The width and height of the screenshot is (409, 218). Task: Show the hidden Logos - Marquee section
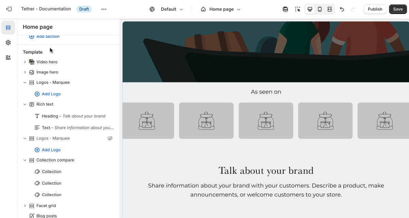coord(110,138)
